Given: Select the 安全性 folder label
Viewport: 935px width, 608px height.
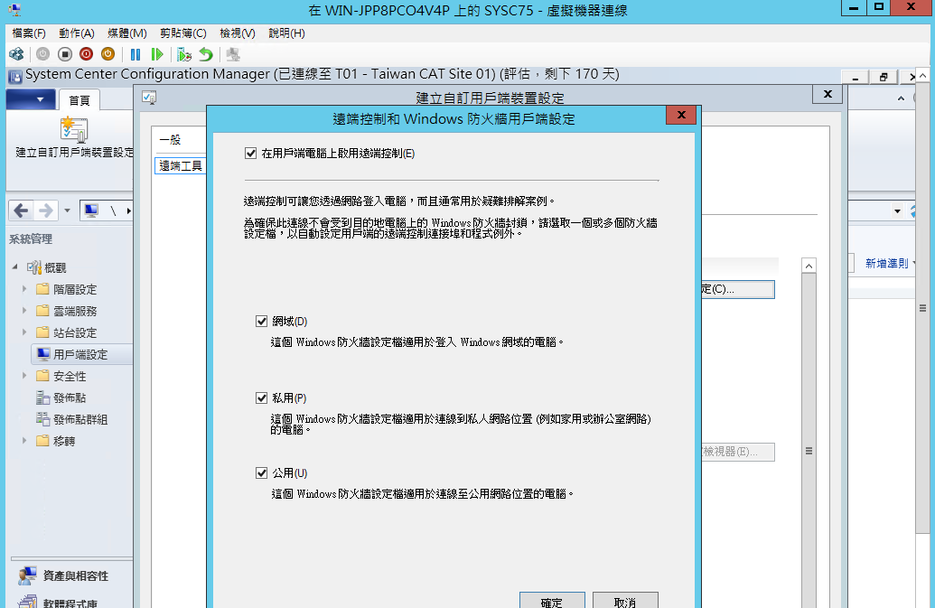Looking at the screenshot, I should pyautogui.click(x=70, y=376).
